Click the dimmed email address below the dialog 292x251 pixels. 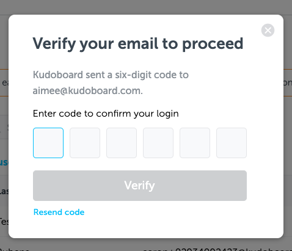217,249
